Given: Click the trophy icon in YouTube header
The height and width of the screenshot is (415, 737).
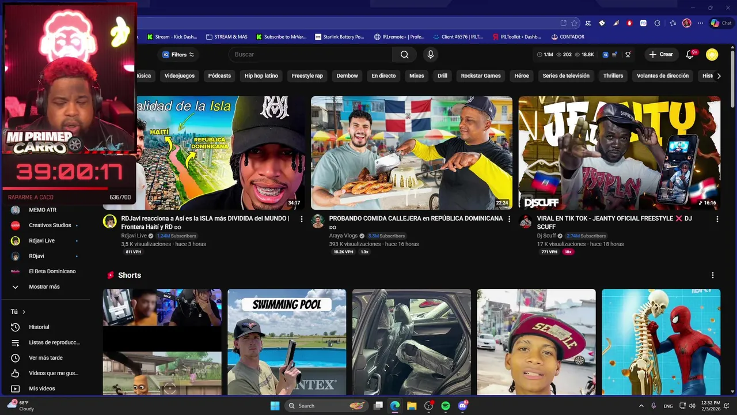Looking at the screenshot, I should 628,54.
